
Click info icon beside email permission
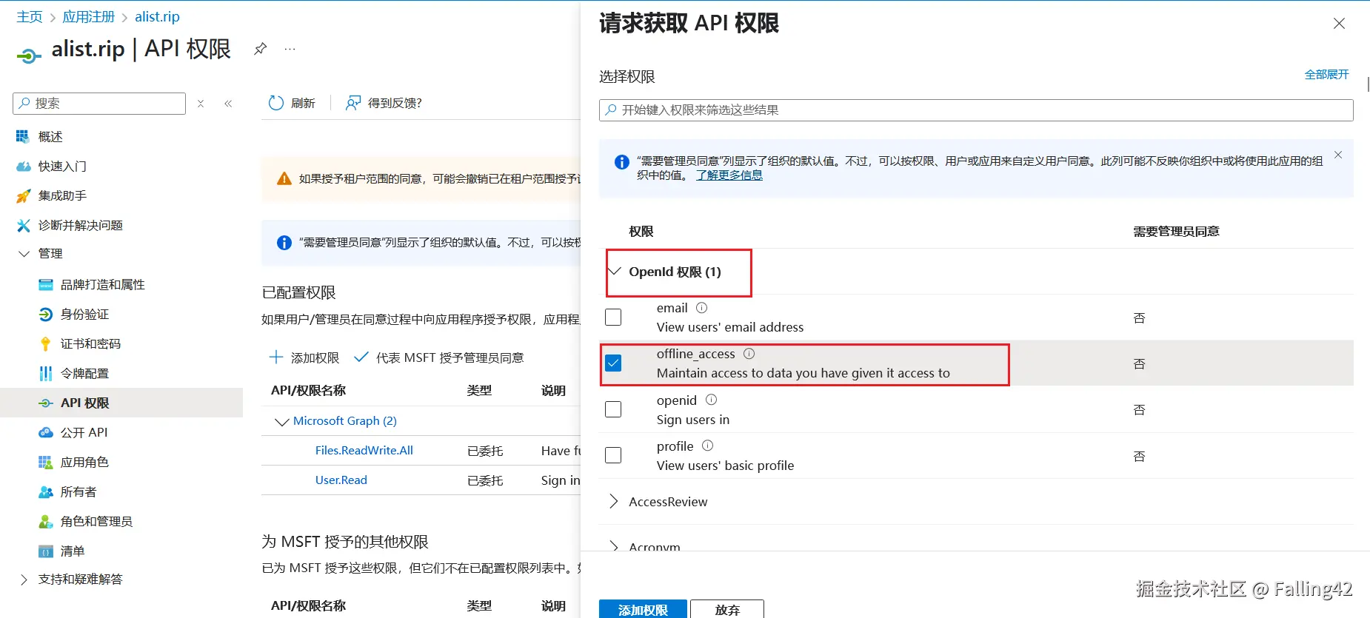pos(701,308)
